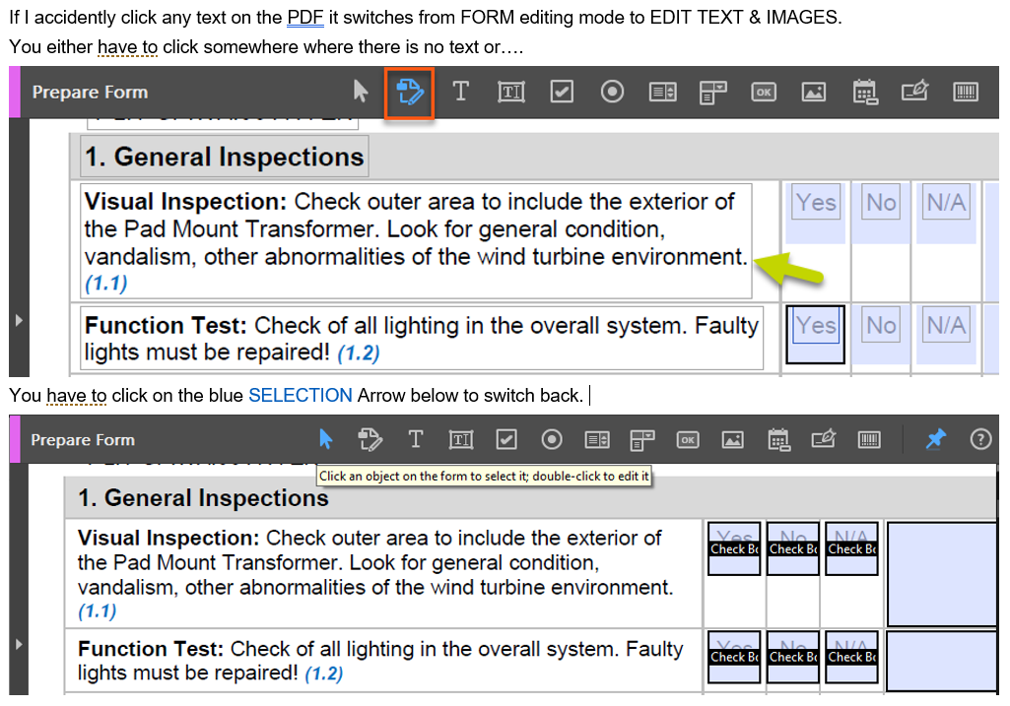Select the Checkbox field tool
Image resolution: width=1010 pixels, height=706 pixels.
click(562, 92)
